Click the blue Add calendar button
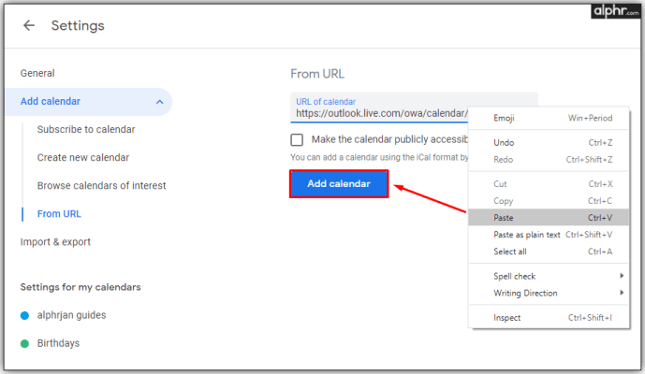 point(339,183)
